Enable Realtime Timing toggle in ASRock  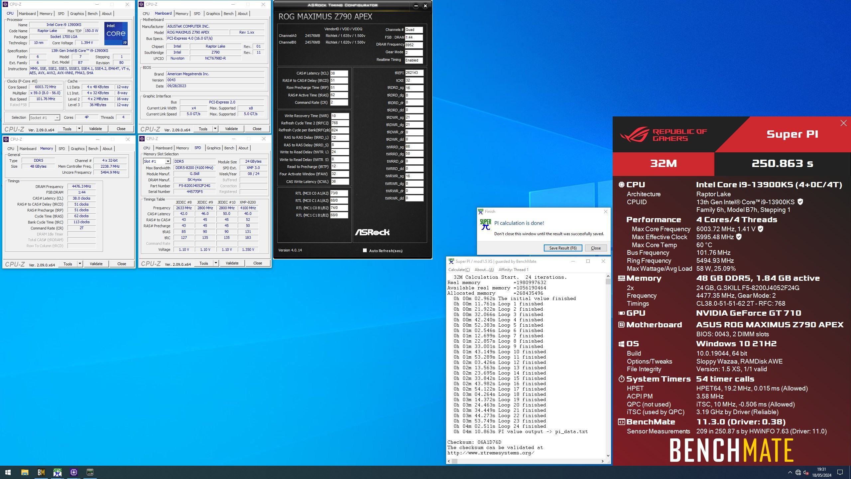pyautogui.click(x=414, y=60)
